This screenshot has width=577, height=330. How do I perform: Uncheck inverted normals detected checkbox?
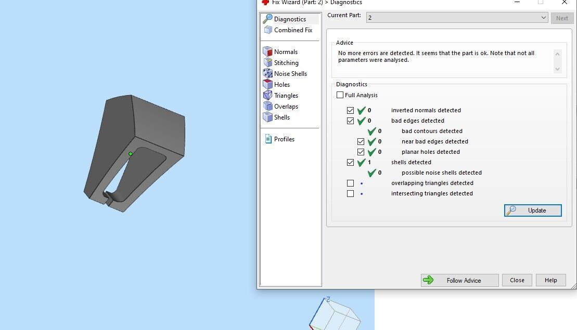tap(350, 110)
